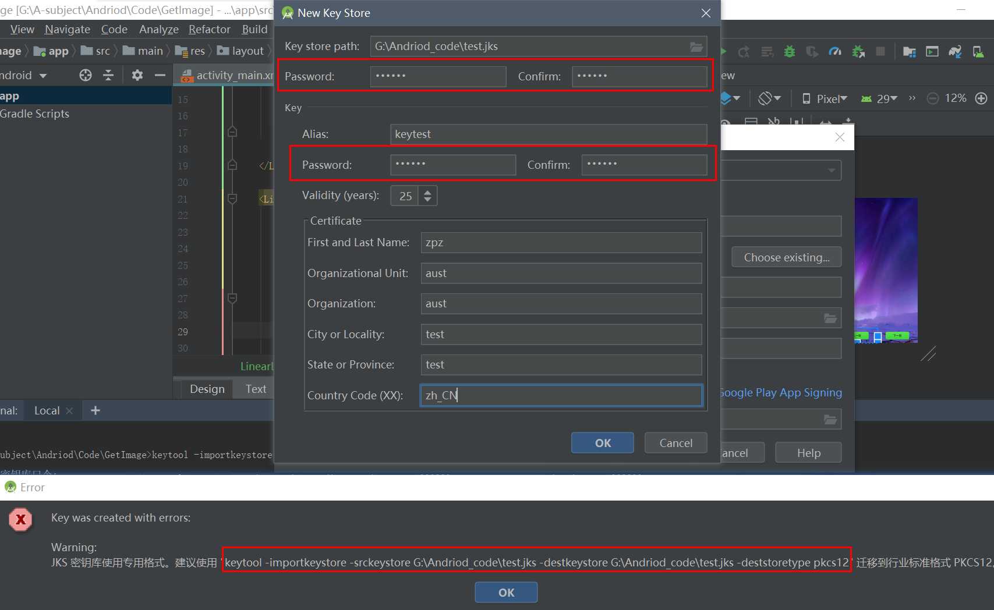Viewport: 994px width, 610px height.
Task: Zoom out the design preview
Action: (932, 98)
